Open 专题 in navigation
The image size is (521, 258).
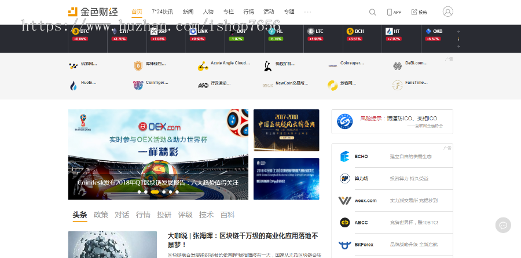[289, 12]
